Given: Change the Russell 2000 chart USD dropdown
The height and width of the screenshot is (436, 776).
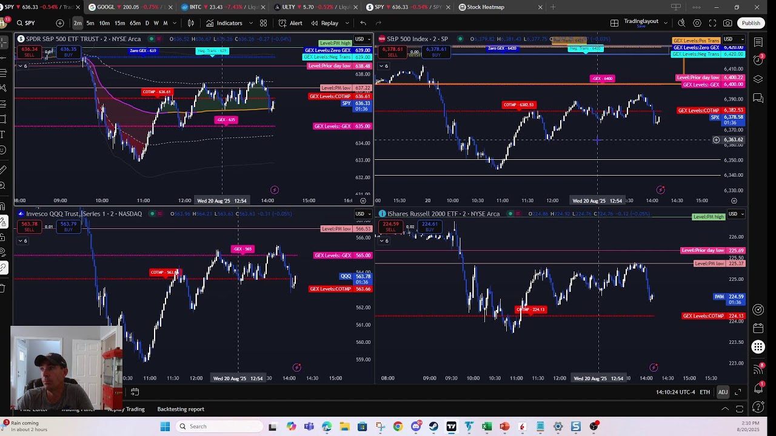Looking at the screenshot, I should pyautogui.click(x=736, y=214).
